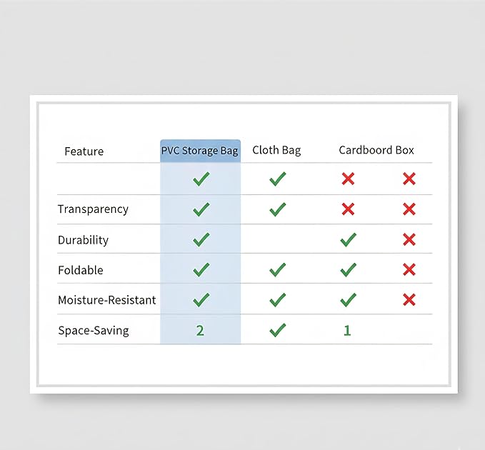Click PVC checkmark in Moisture-Resistant row
Screen dimensions: 485x450
[x=201, y=300]
